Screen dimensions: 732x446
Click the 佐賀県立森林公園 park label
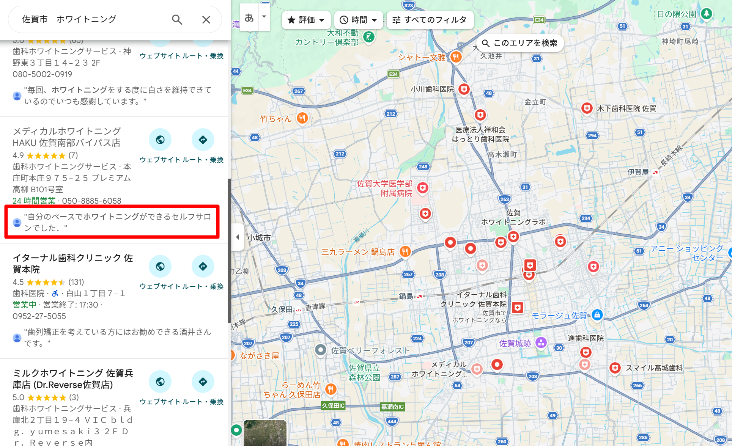coord(364,372)
